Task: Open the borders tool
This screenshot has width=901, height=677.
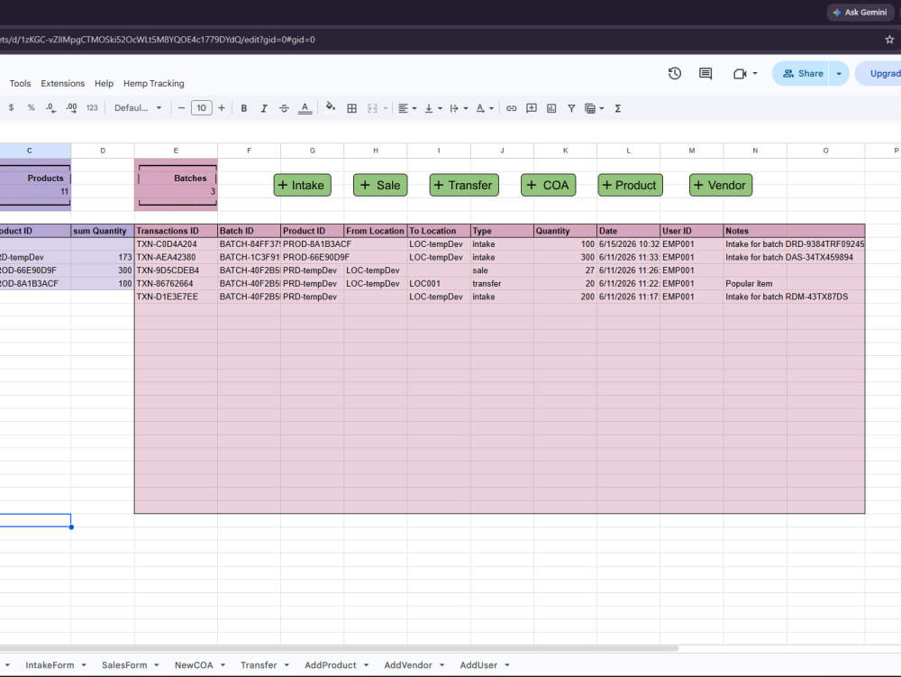Action: tap(352, 108)
